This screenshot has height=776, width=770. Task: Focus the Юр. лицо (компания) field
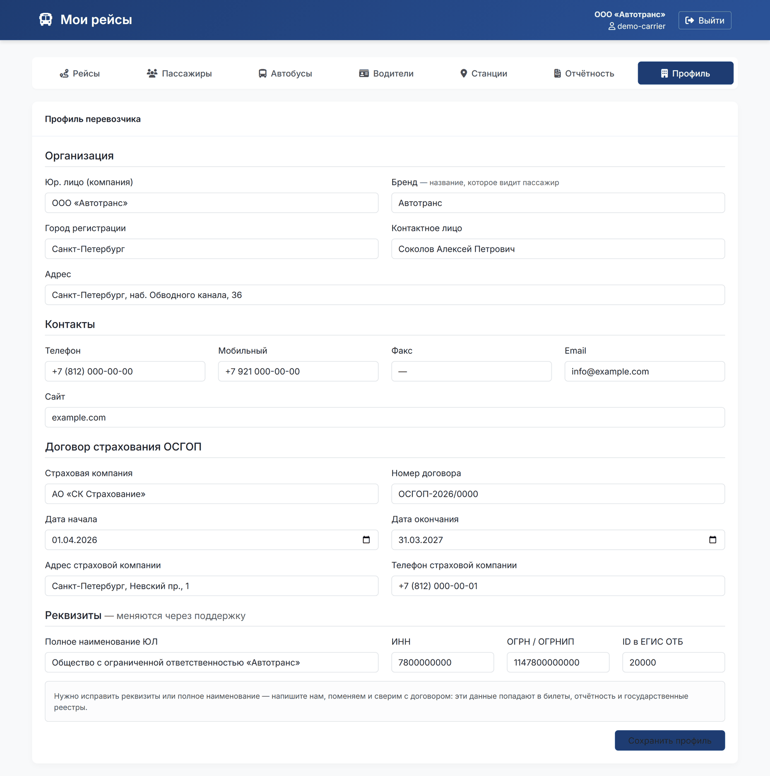point(212,203)
